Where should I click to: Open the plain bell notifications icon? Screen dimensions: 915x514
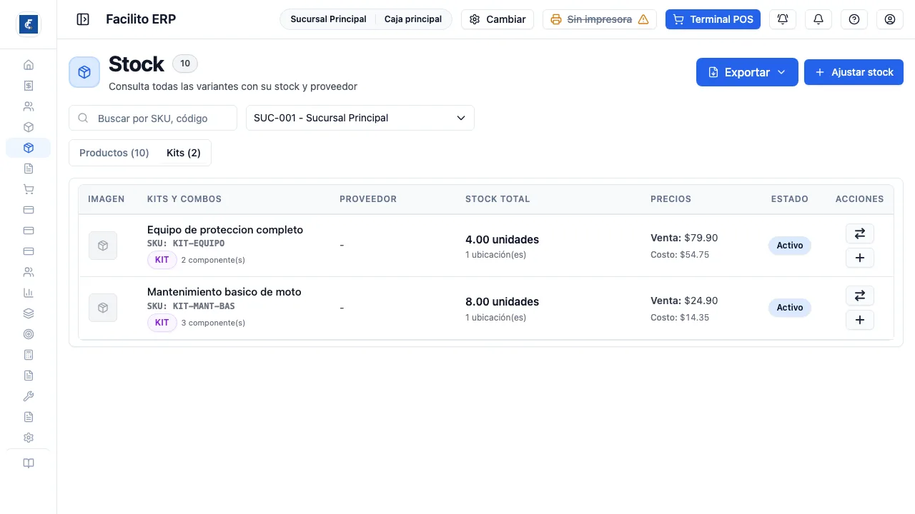click(818, 19)
